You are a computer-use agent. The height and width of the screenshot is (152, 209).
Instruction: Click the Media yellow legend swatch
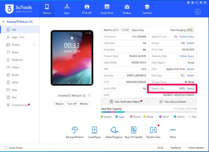pyautogui.click(x=144, y=117)
